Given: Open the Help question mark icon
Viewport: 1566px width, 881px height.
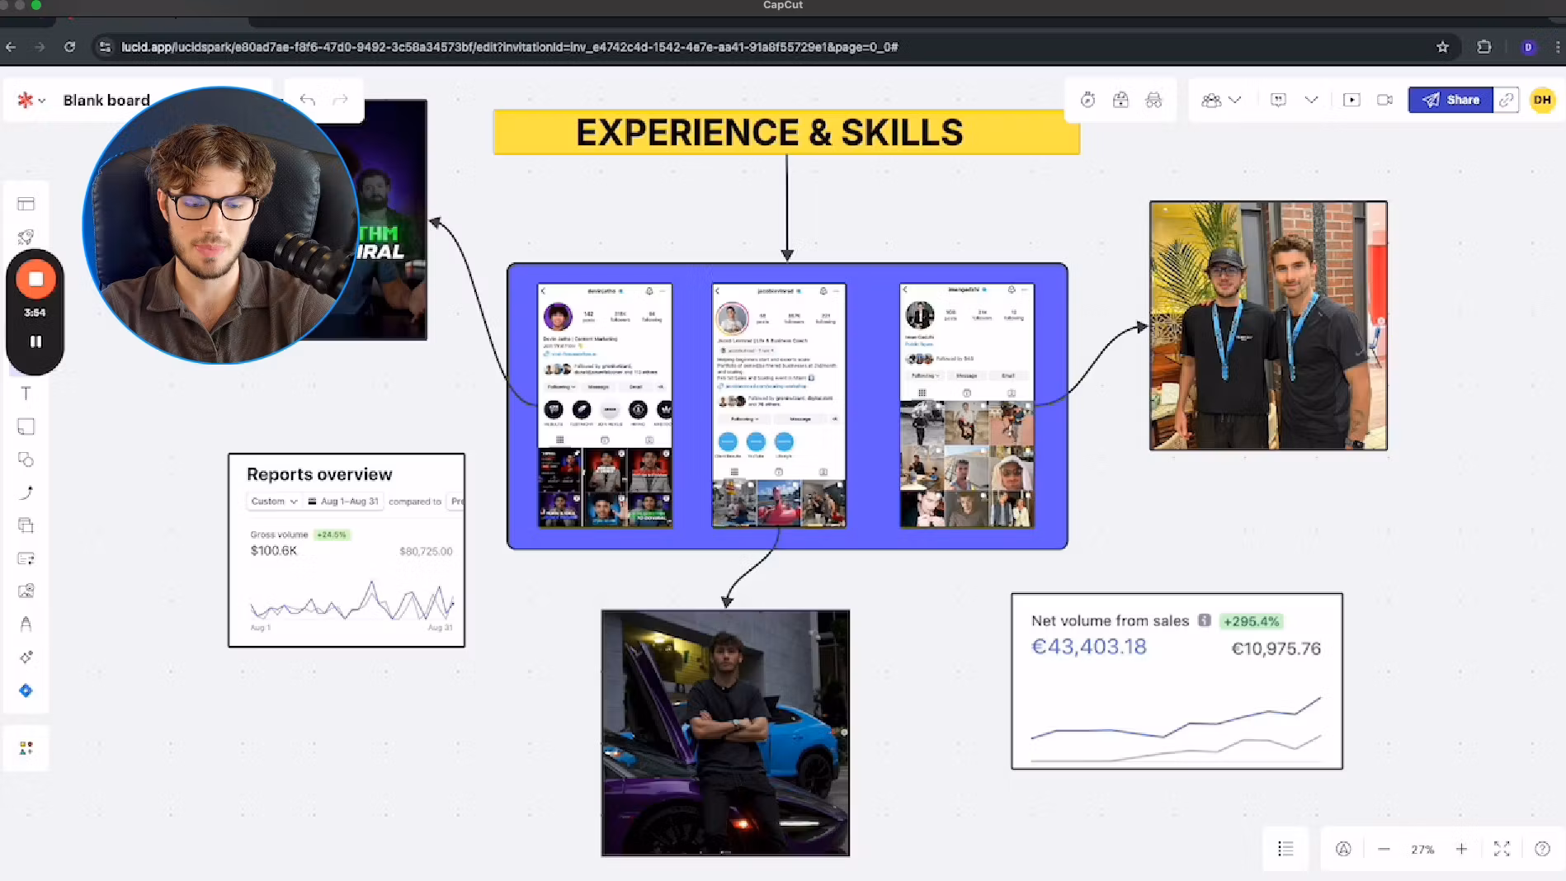Looking at the screenshot, I should [x=1542, y=849].
